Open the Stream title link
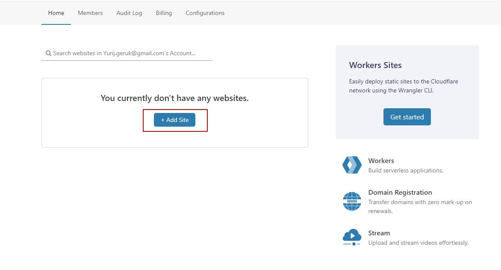This screenshot has height=270, width=501. coord(379,233)
